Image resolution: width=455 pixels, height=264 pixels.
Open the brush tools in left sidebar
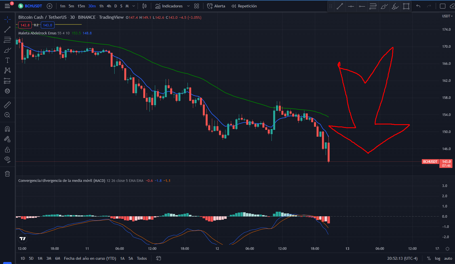click(x=7, y=50)
